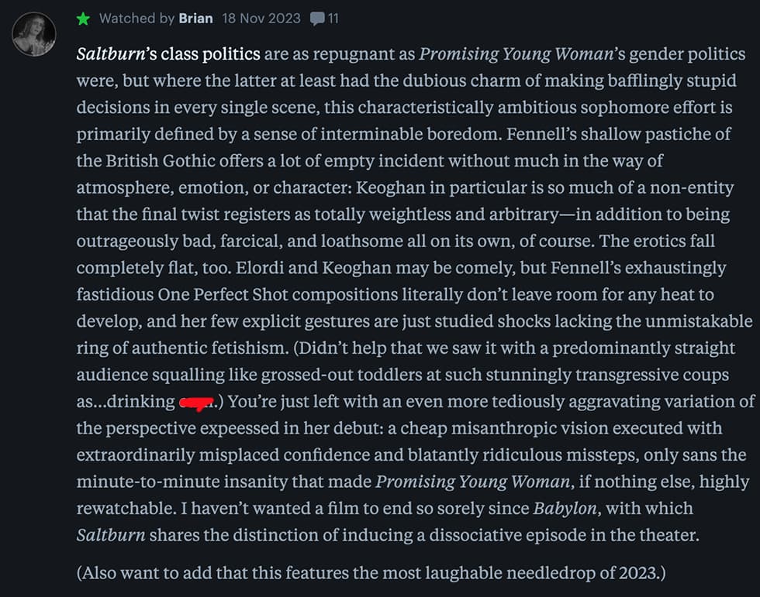The width and height of the screenshot is (760, 597).
Task: Click the reviewer's profile avatar
Action: (x=34, y=34)
